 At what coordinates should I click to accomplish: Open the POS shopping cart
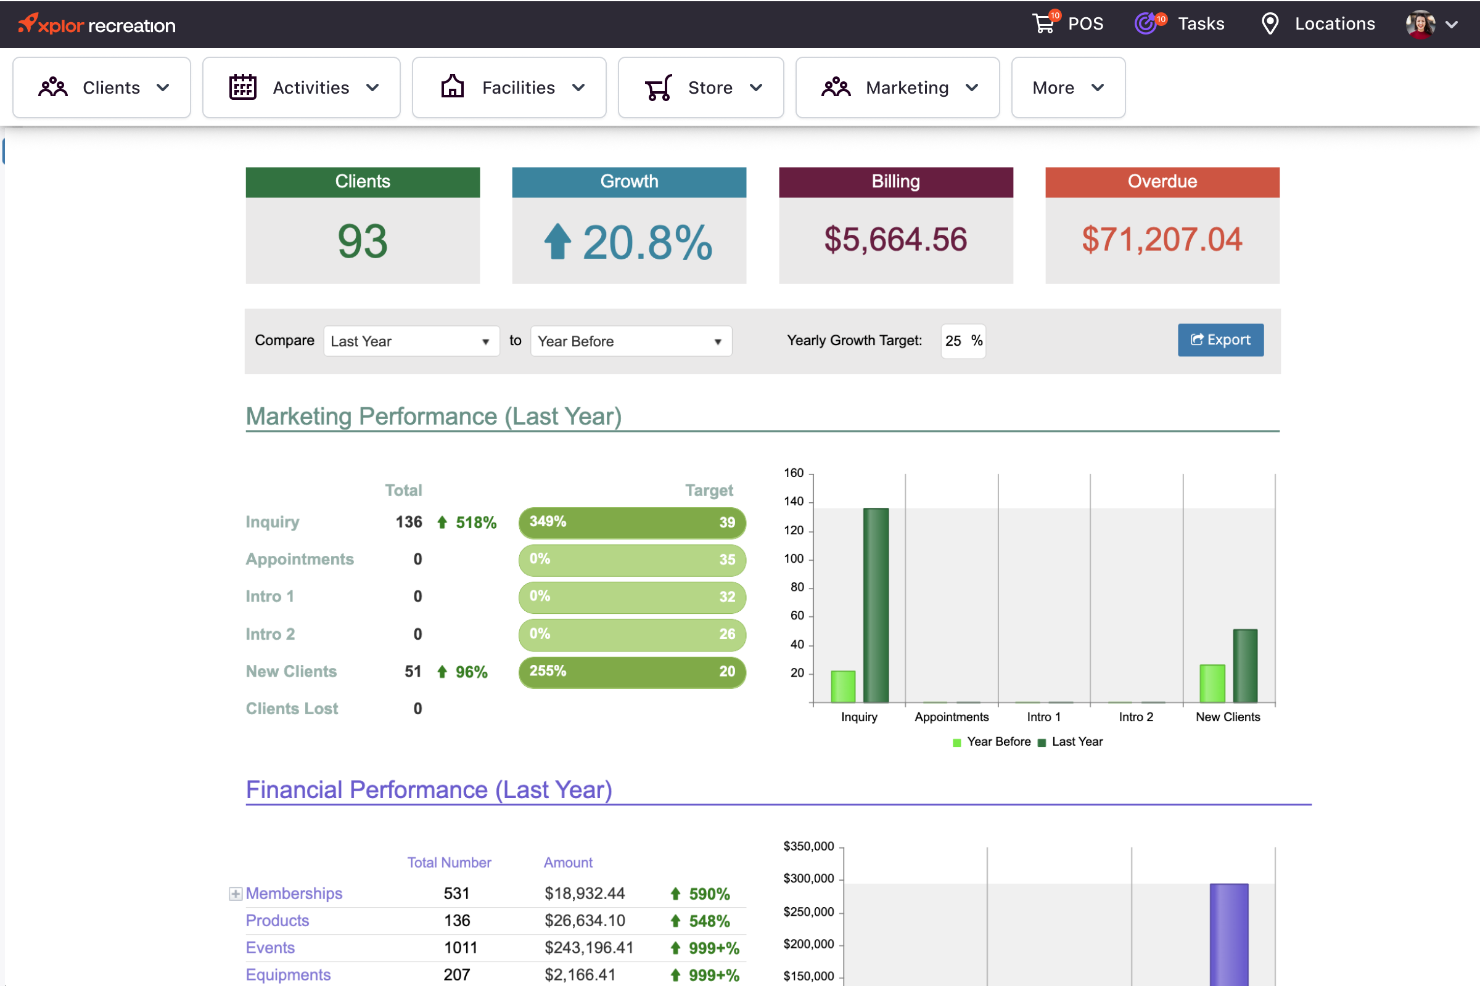1044,24
